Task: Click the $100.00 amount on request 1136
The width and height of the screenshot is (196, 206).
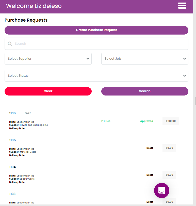Action: point(171,121)
